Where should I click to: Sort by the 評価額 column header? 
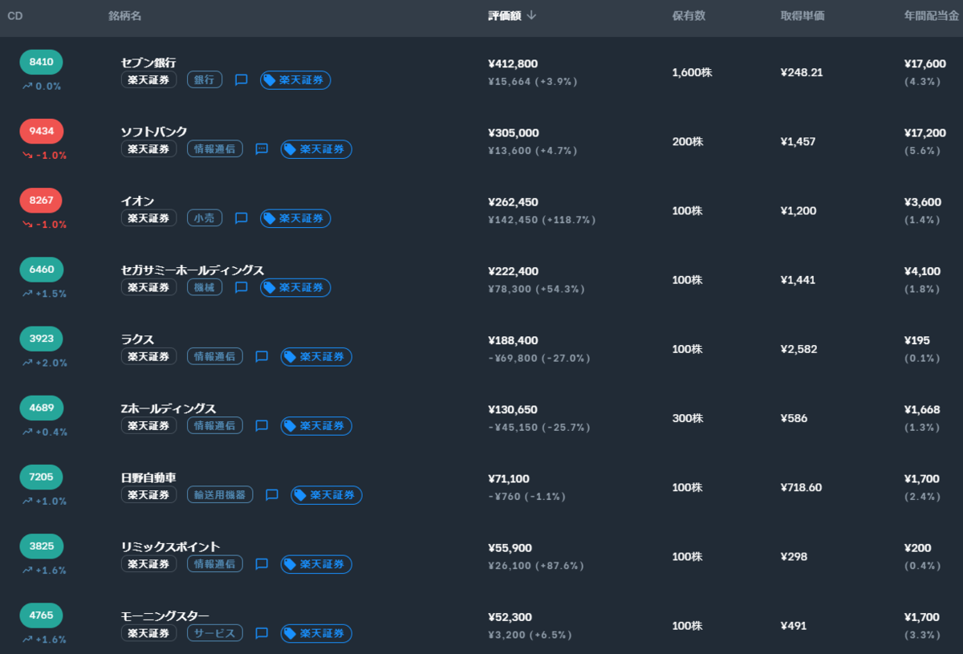pyautogui.click(x=505, y=15)
